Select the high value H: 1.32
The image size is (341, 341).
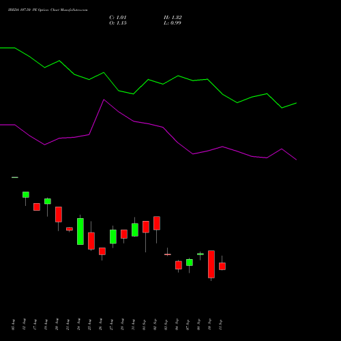point(173,18)
